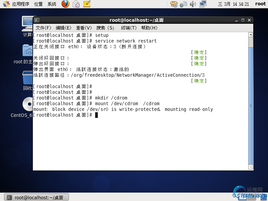Image resolution: width=268 pixels, height=201 pixels.
Task: Open the notes launcher icon
Action: pos(87,4)
